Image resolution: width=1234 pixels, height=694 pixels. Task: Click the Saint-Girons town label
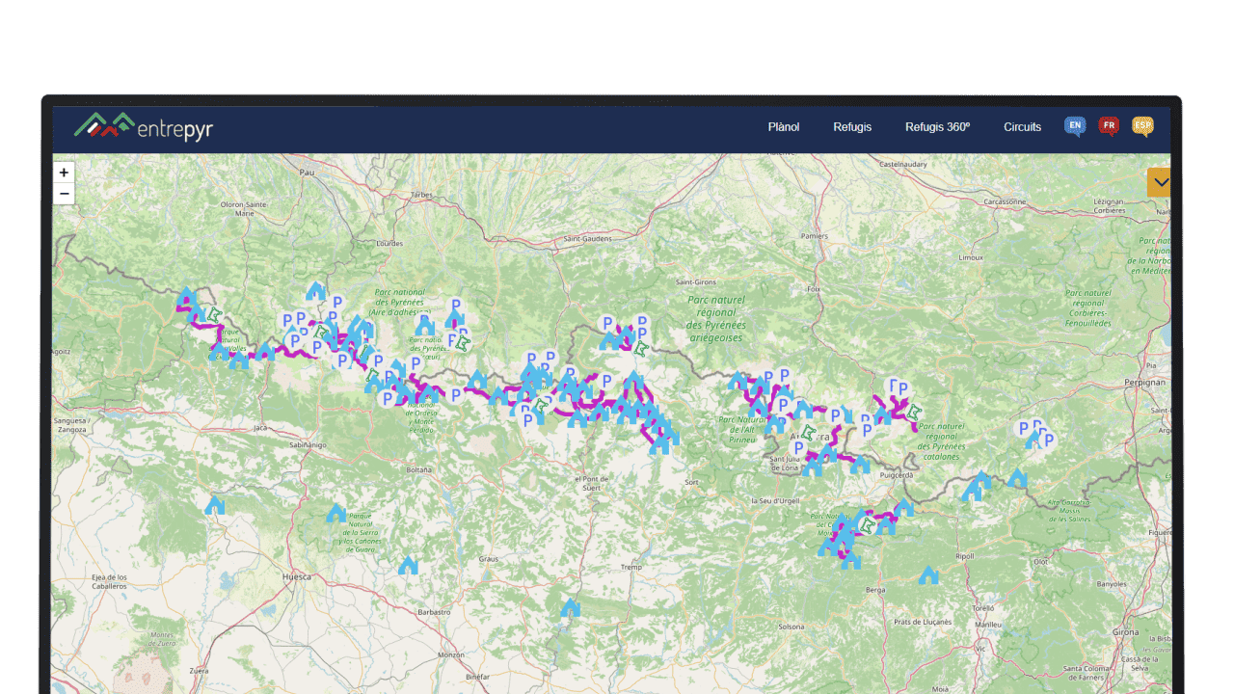pyautogui.click(x=694, y=282)
